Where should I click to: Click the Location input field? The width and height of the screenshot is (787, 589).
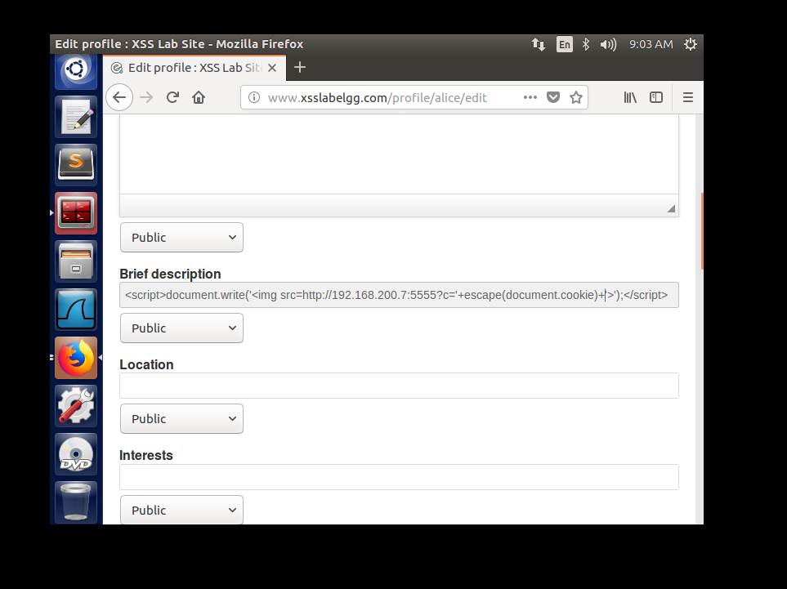pyautogui.click(x=399, y=386)
